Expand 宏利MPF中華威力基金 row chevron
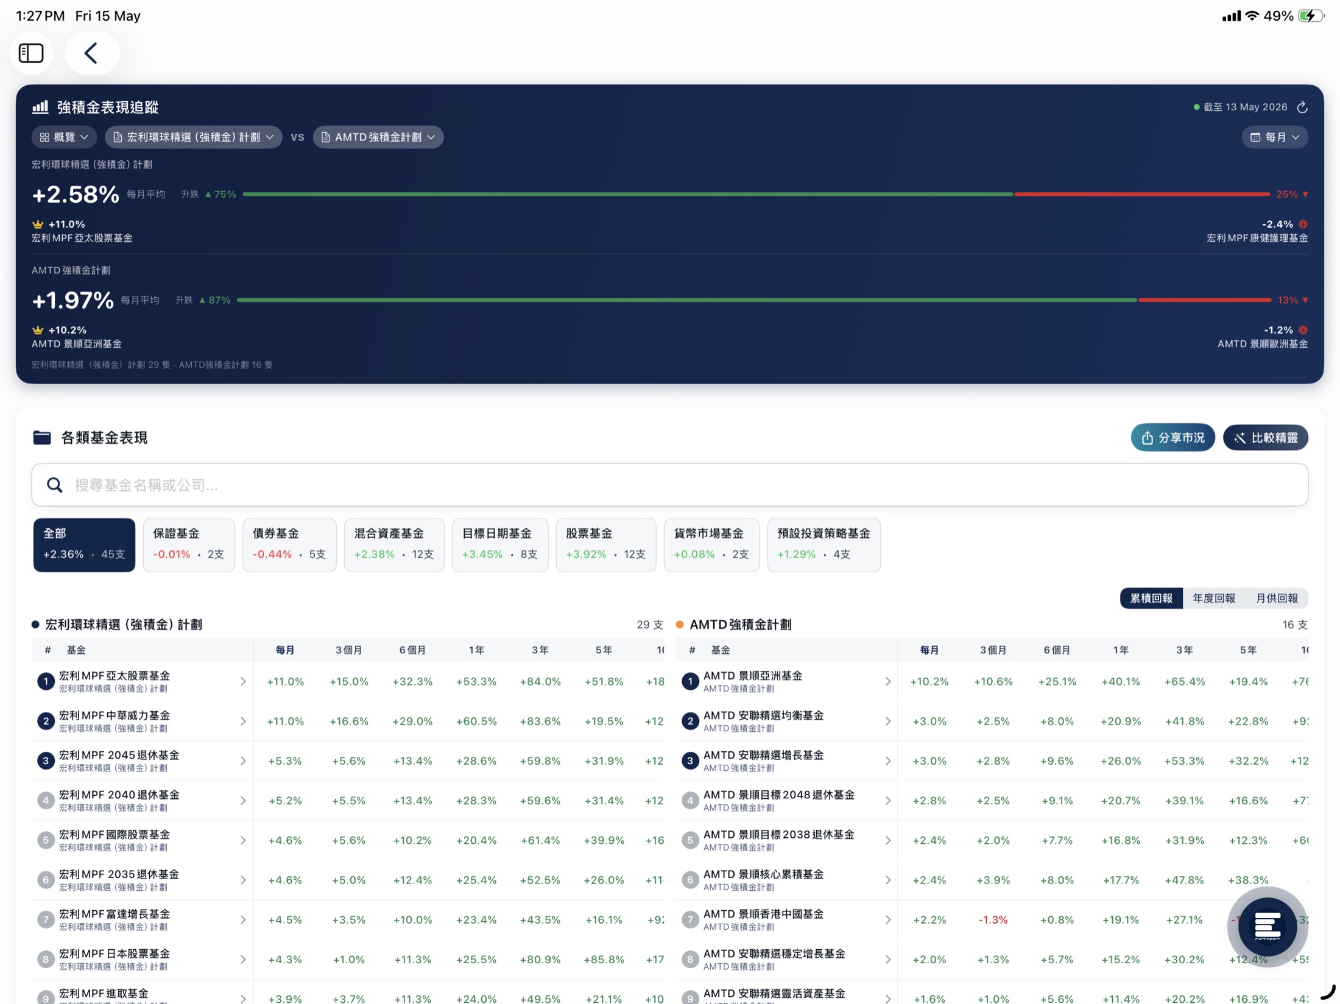 [x=242, y=721]
